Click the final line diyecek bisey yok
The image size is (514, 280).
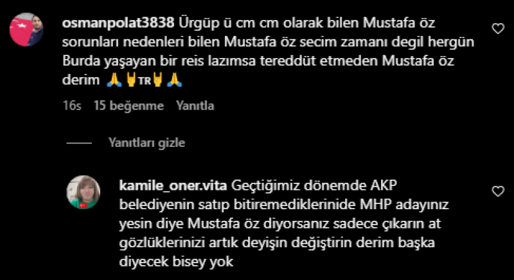[x=176, y=262]
